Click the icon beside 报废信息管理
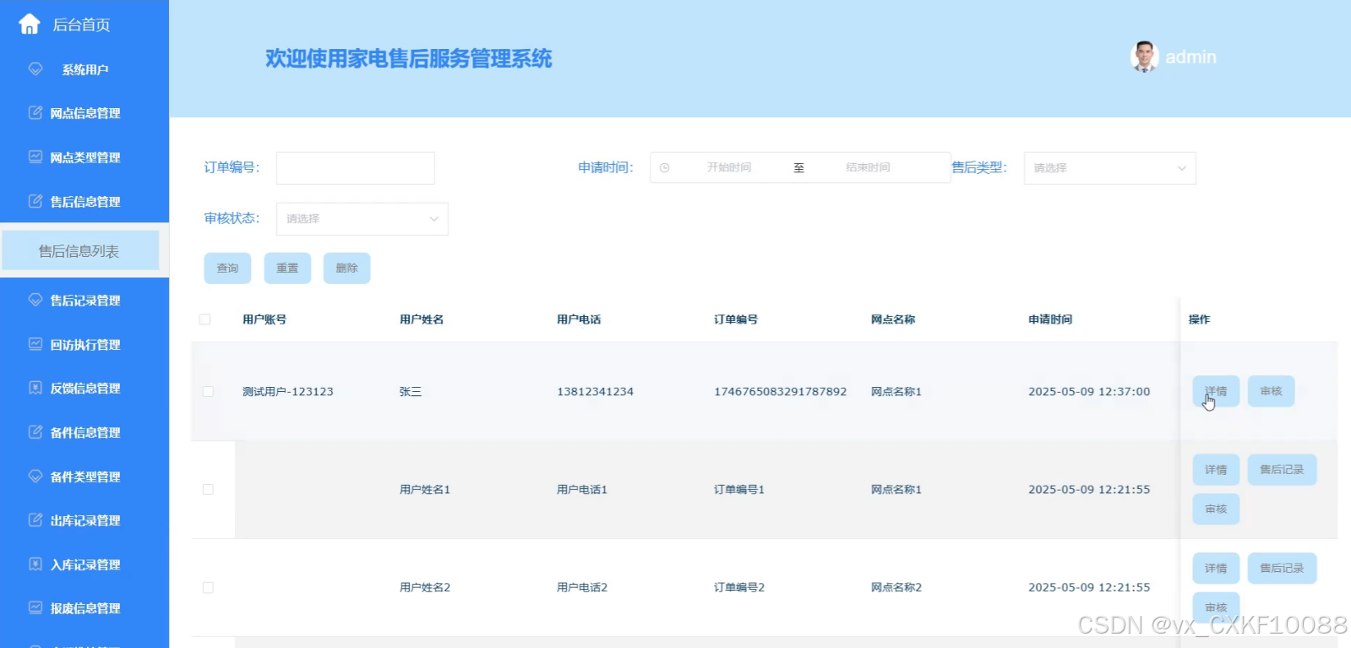Image resolution: width=1351 pixels, height=648 pixels. tap(35, 607)
